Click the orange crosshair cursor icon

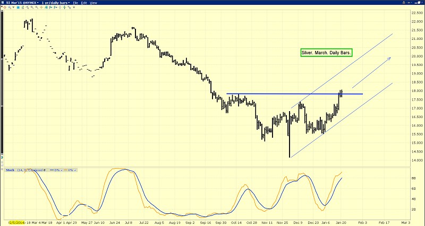pyautogui.click(x=41, y=7)
